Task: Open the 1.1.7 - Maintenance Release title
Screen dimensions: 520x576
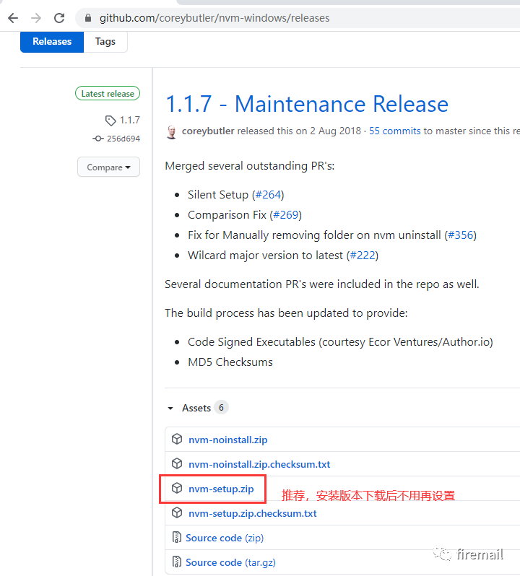Action: 307,104
